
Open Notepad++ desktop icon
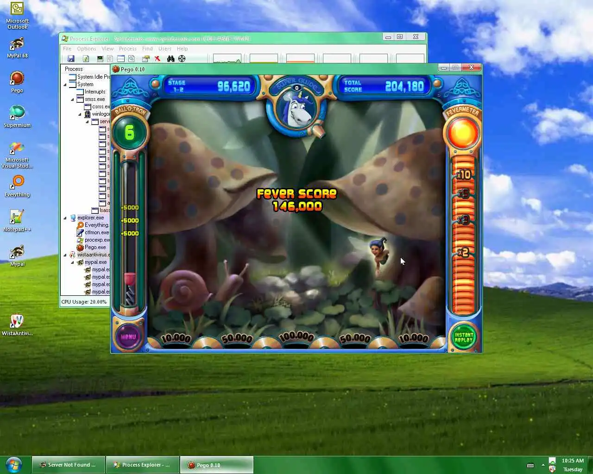pyautogui.click(x=17, y=221)
